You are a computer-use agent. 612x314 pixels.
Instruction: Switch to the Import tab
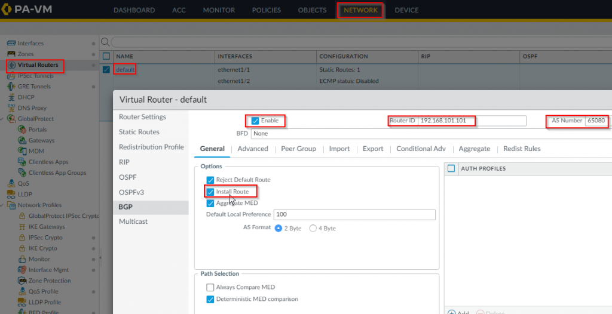coord(339,149)
